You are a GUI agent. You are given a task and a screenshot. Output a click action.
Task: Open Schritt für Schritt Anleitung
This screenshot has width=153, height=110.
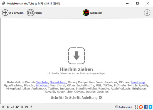pyautogui.click(x=76, y=97)
